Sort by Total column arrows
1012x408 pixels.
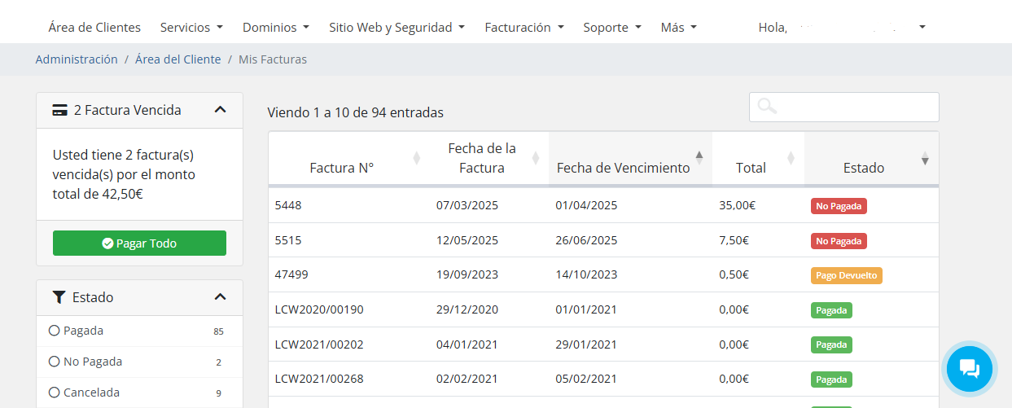click(x=791, y=158)
